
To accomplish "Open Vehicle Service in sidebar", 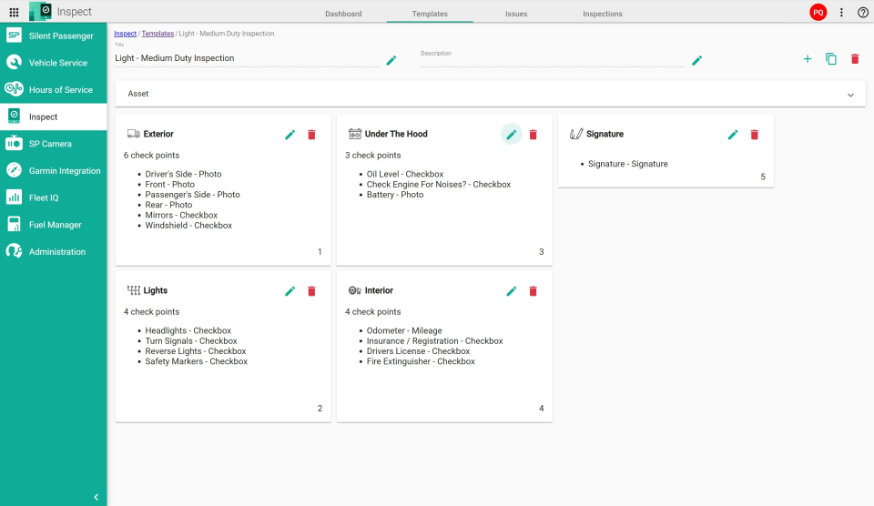I will pyautogui.click(x=54, y=63).
